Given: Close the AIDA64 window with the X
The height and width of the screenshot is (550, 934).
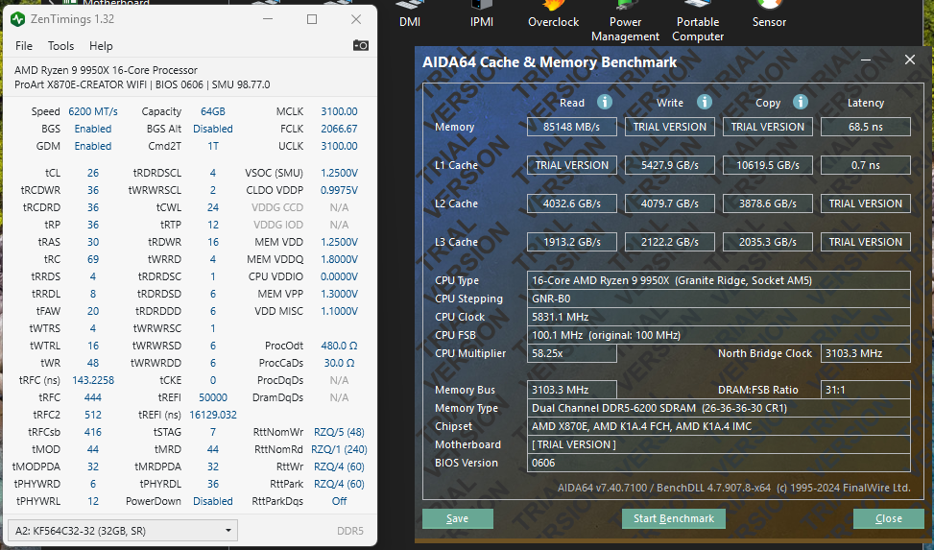Looking at the screenshot, I should pyautogui.click(x=910, y=60).
